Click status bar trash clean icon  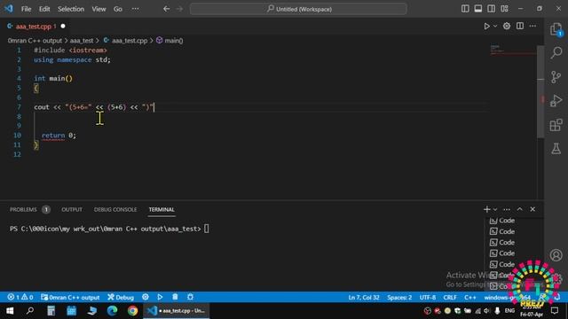(175, 297)
